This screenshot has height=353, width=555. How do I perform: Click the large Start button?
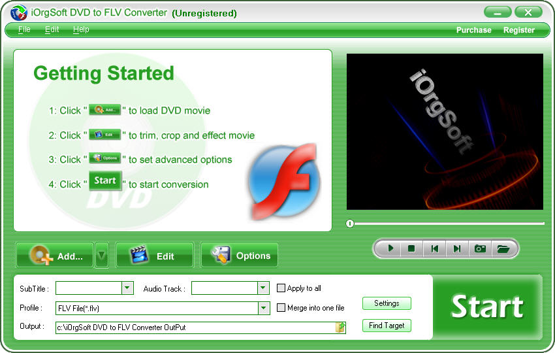(x=487, y=307)
